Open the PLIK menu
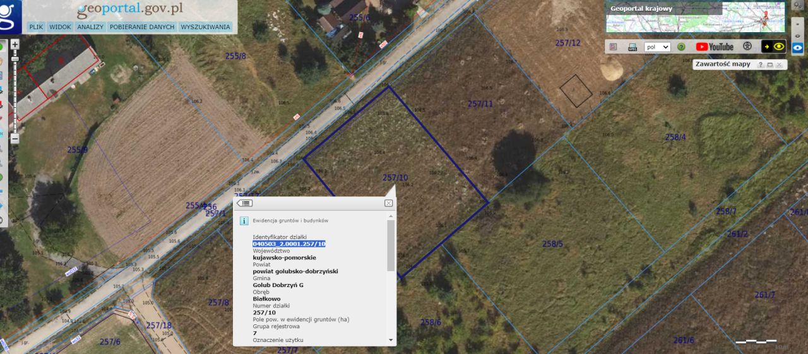The image size is (808, 354). pos(36,27)
